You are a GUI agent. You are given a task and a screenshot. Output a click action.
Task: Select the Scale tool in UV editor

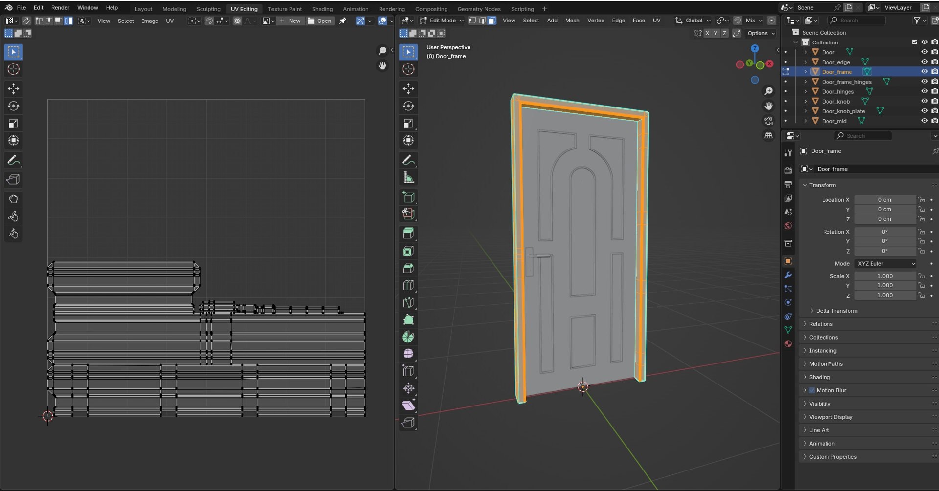pos(14,123)
